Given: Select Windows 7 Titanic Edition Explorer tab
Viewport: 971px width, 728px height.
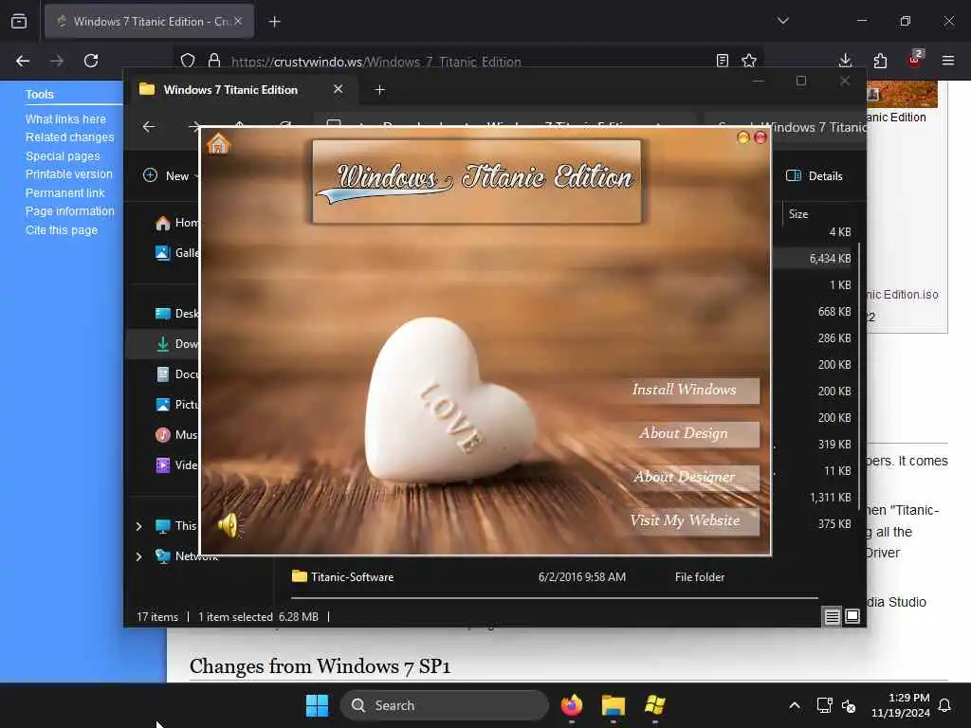Looking at the screenshot, I should click(232, 90).
